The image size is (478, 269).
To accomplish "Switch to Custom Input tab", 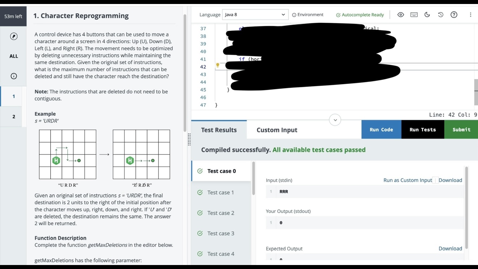I will click(277, 130).
